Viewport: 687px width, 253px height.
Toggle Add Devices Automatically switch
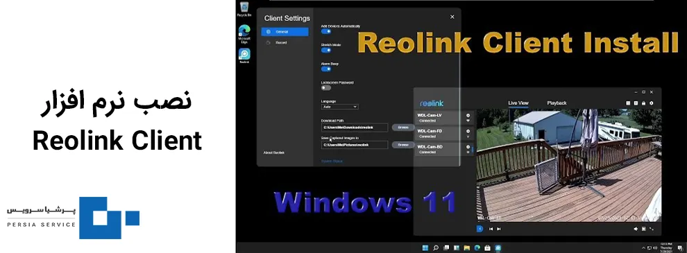[x=326, y=31]
